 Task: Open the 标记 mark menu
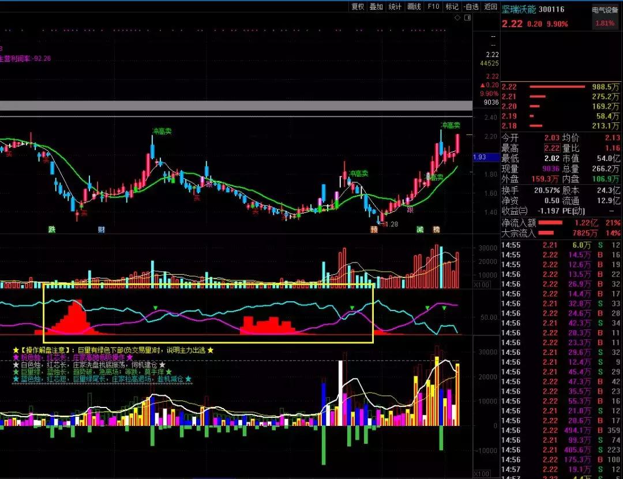[452, 6]
